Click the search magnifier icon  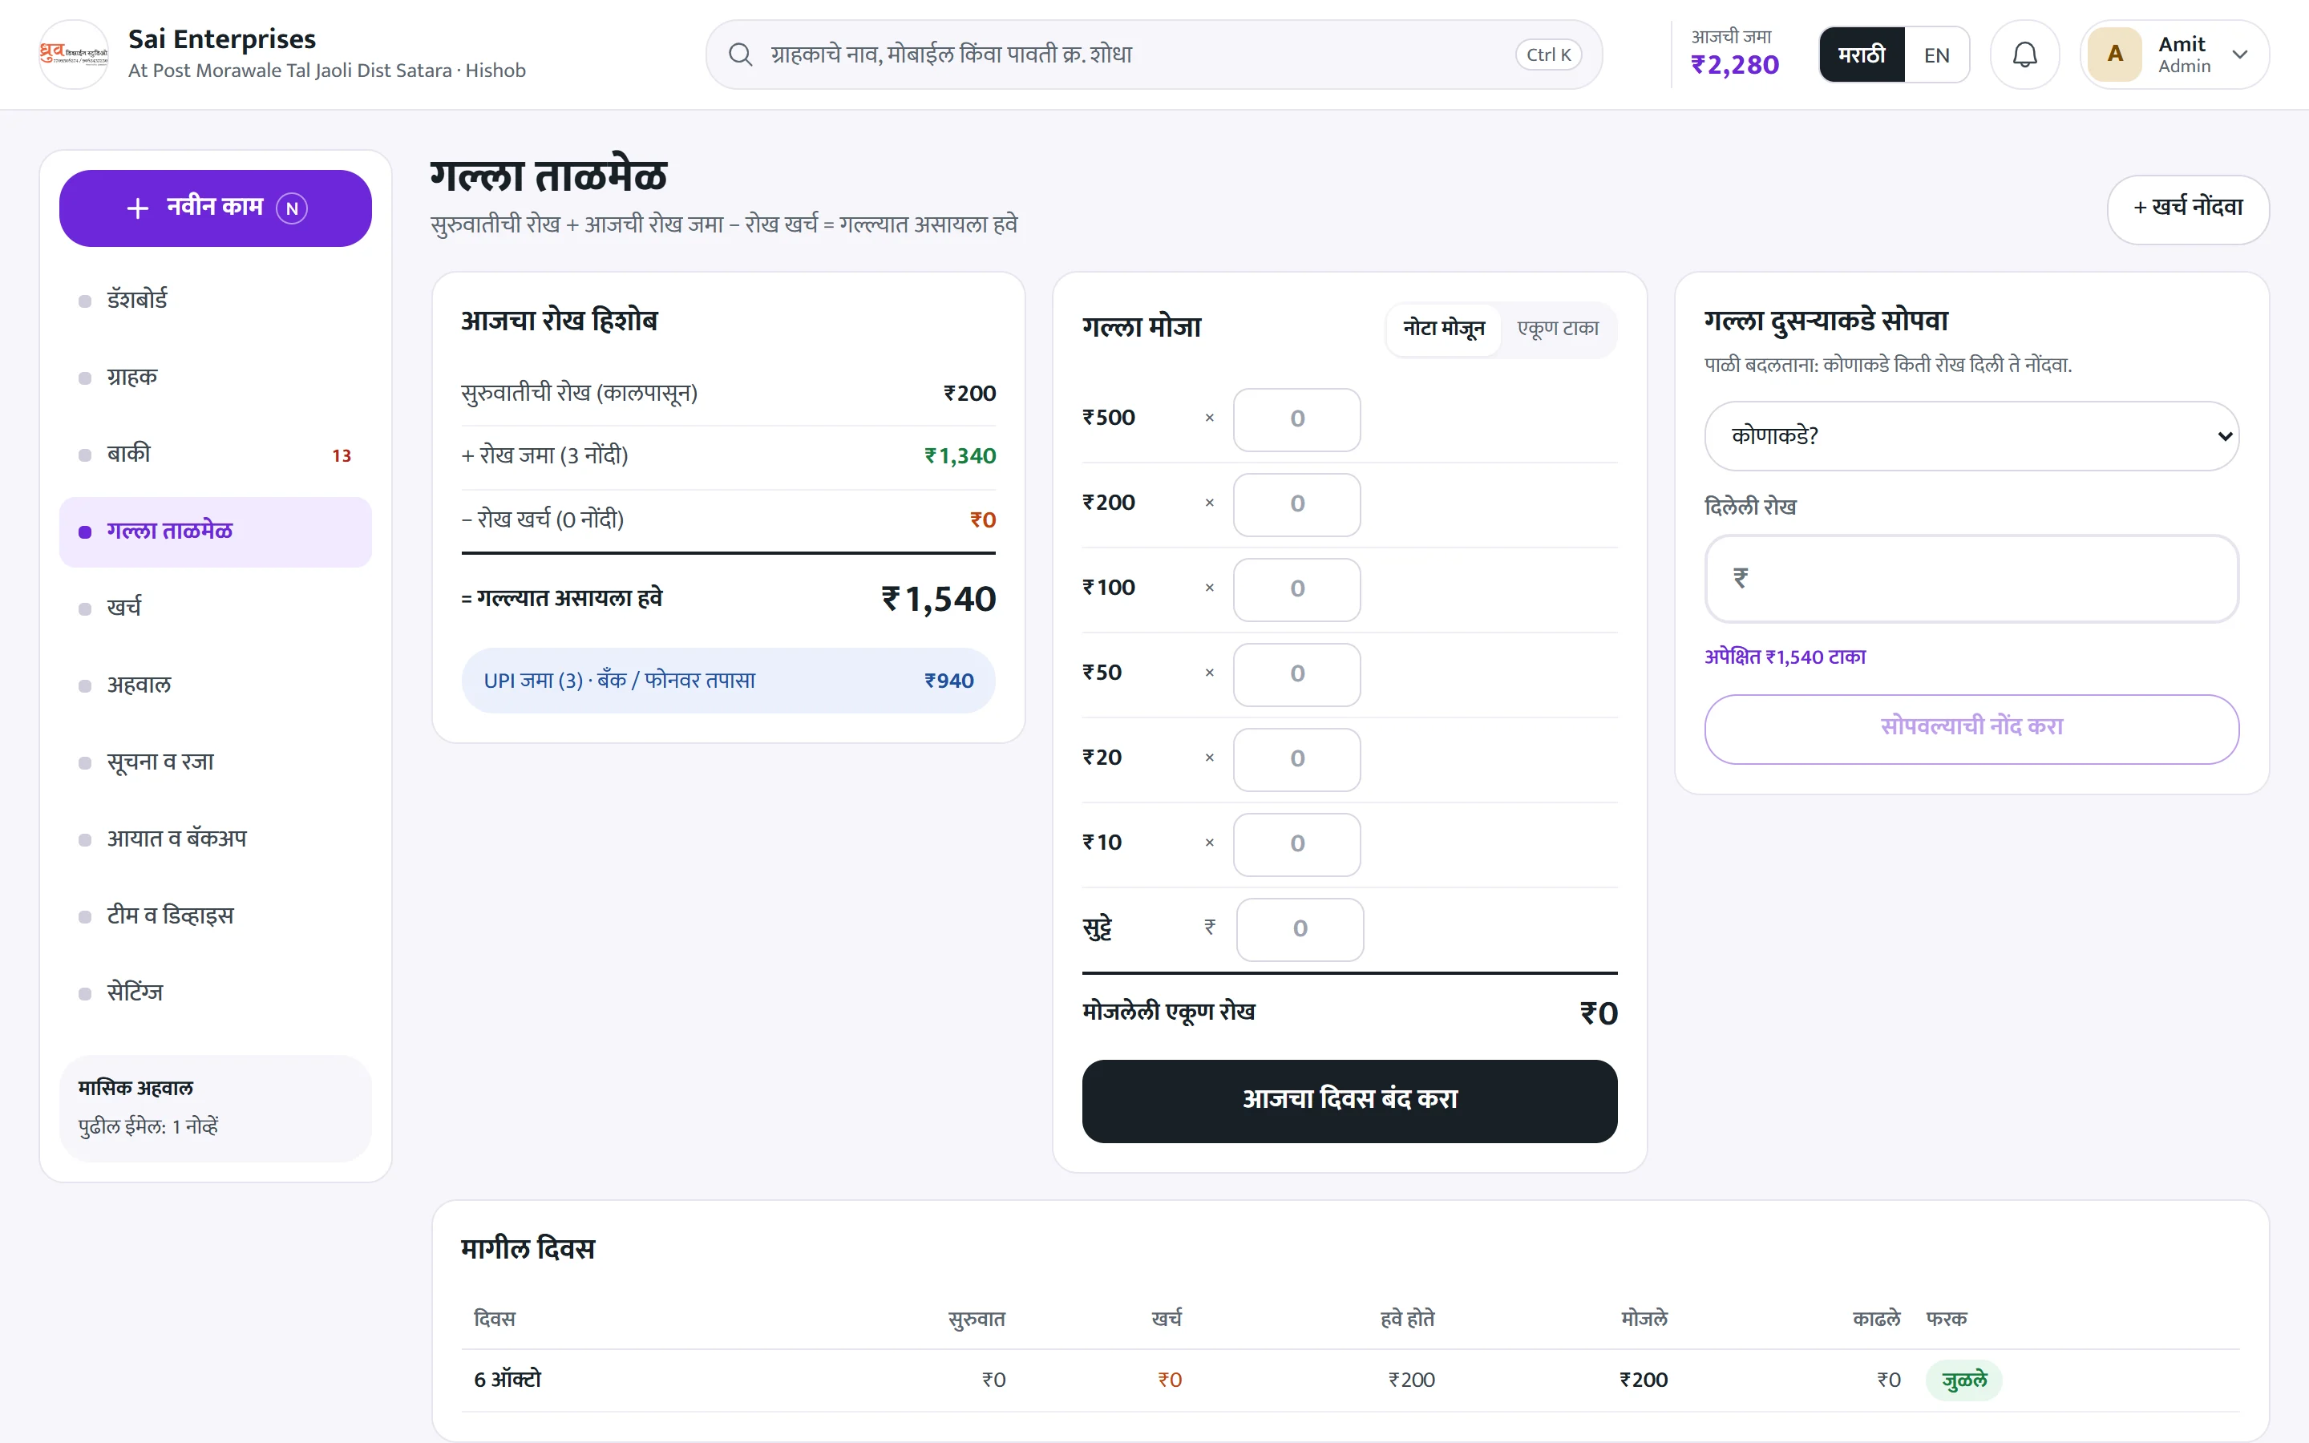[741, 55]
